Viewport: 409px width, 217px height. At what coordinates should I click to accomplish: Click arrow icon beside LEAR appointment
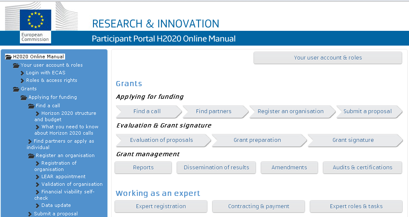click(x=38, y=177)
